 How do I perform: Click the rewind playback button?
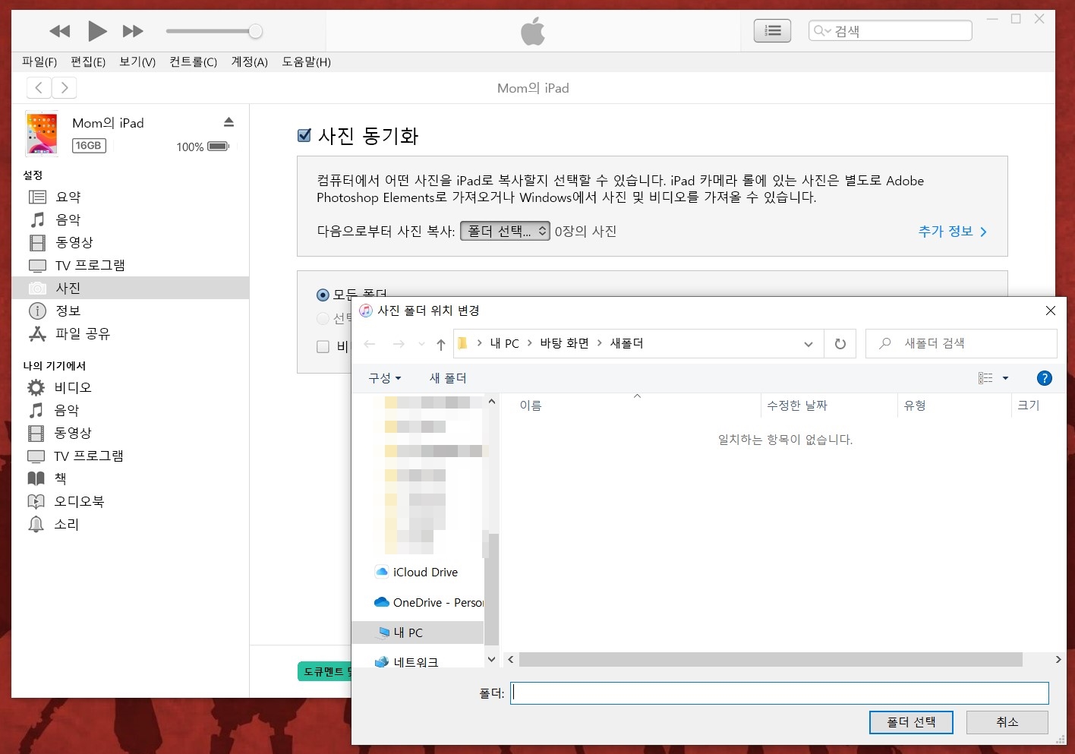point(59,31)
